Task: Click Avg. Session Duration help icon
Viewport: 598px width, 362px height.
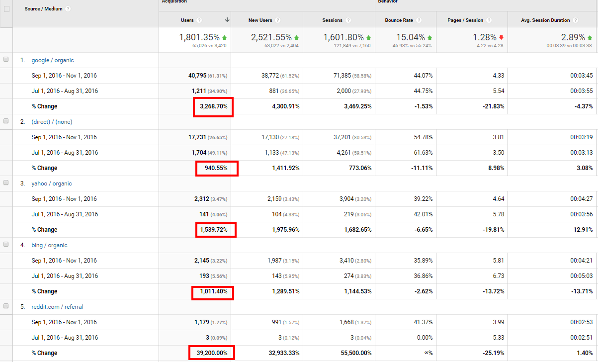Action: [x=575, y=20]
